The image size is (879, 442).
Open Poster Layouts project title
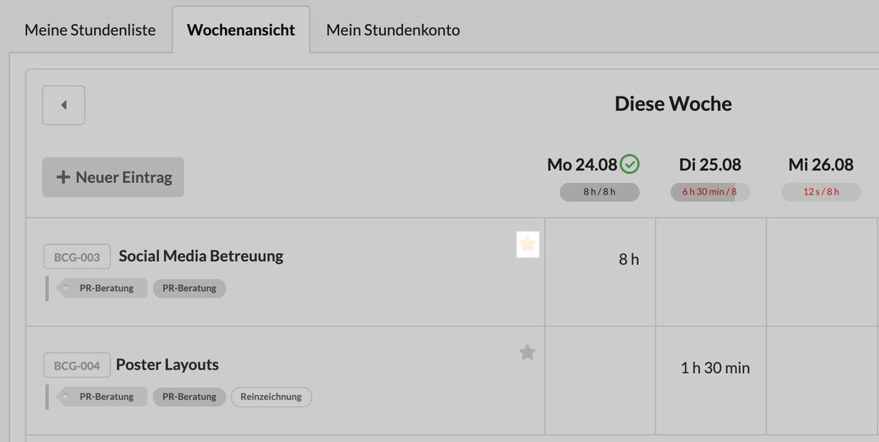pyautogui.click(x=167, y=364)
